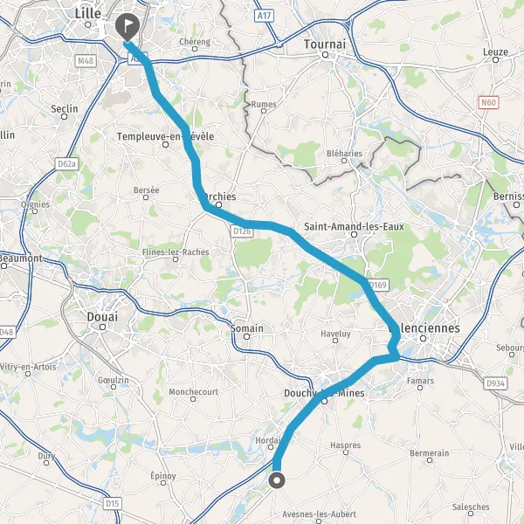Click the N60 road shield
The width and height of the screenshot is (524, 524).
(488, 102)
